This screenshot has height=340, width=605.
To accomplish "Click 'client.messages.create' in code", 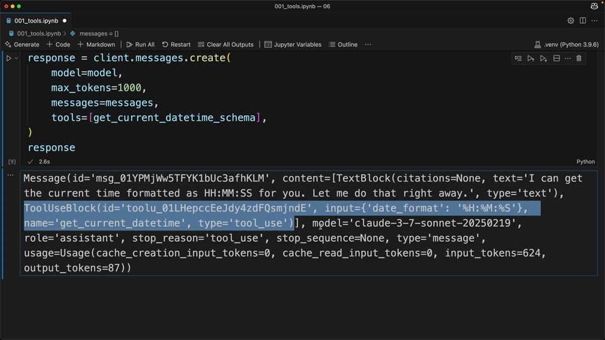I will [x=159, y=58].
